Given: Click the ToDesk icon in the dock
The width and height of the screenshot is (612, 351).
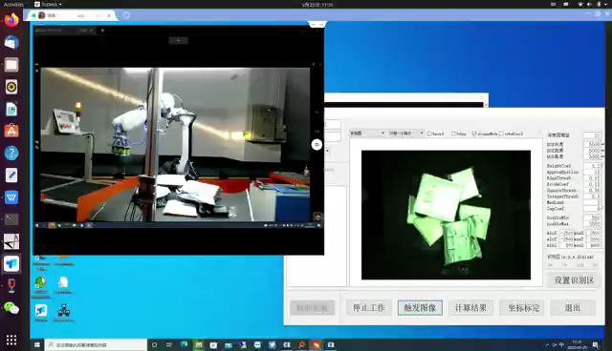Looking at the screenshot, I should point(11,264).
